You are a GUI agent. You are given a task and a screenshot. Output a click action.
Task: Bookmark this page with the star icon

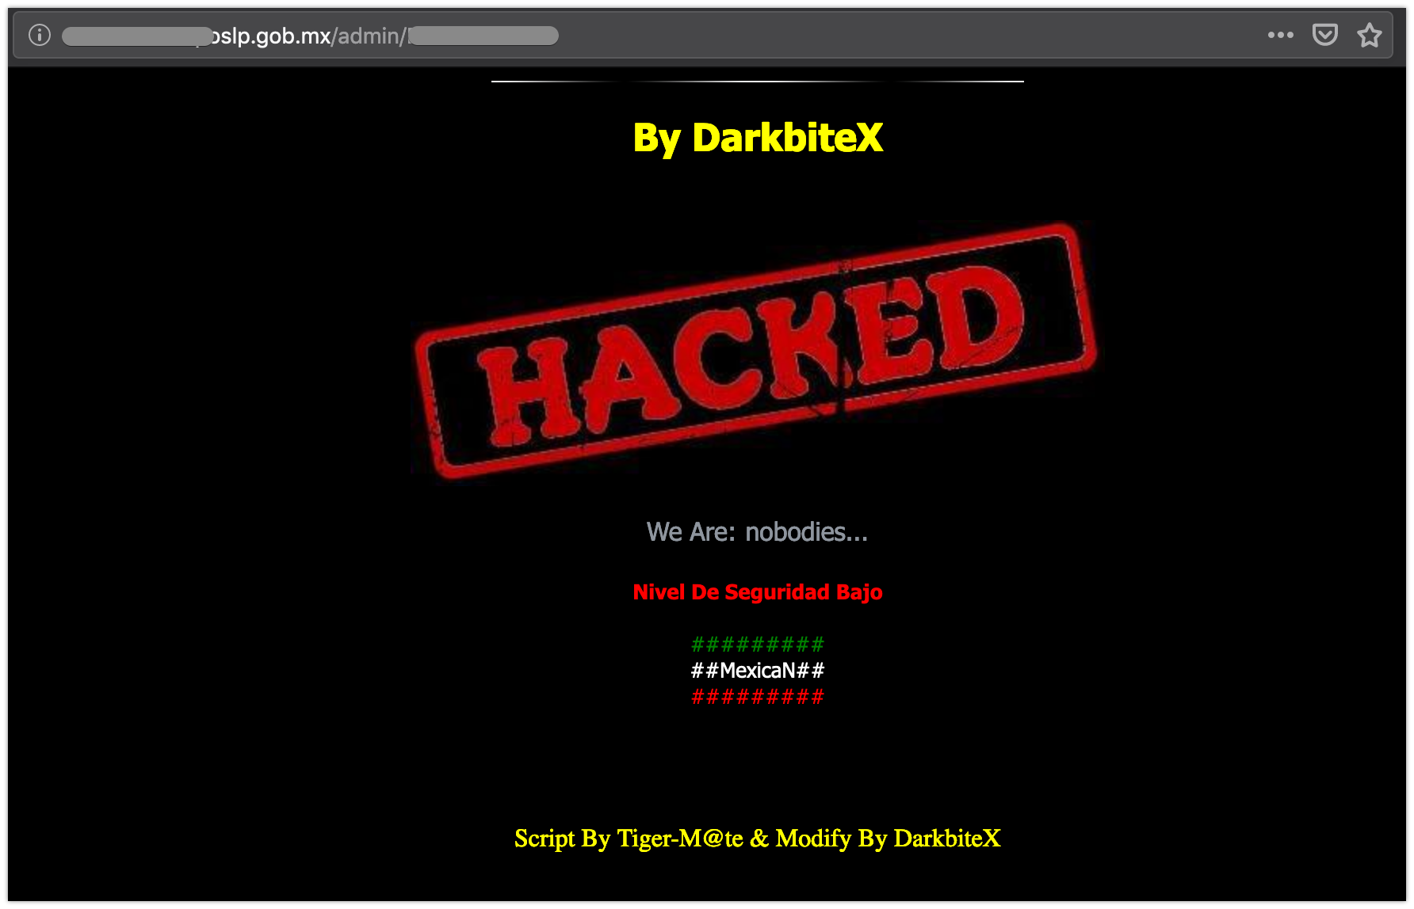pyautogui.click(x=1369, y=35)
